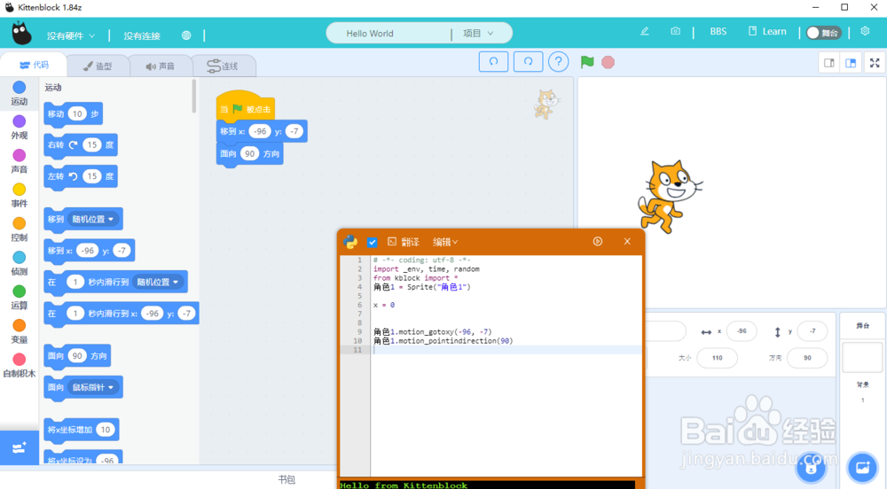The image size is (887, 489).
Task: Click the 10 value in 将x坐标增加 block
Action: click(x=106, y=430)
